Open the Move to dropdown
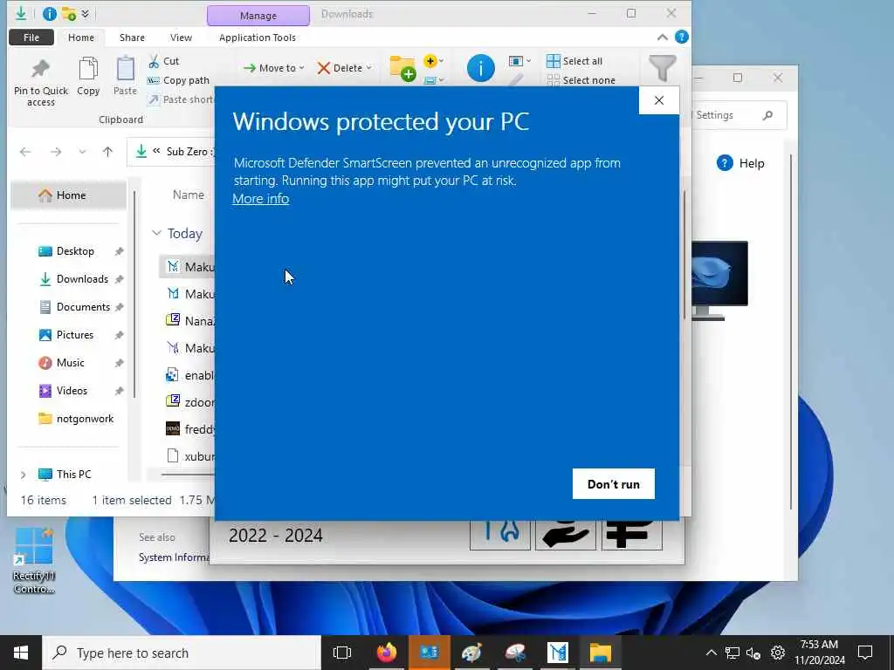Screen dimensions: 894x670 pyautogui.click(x=273, y=68)
